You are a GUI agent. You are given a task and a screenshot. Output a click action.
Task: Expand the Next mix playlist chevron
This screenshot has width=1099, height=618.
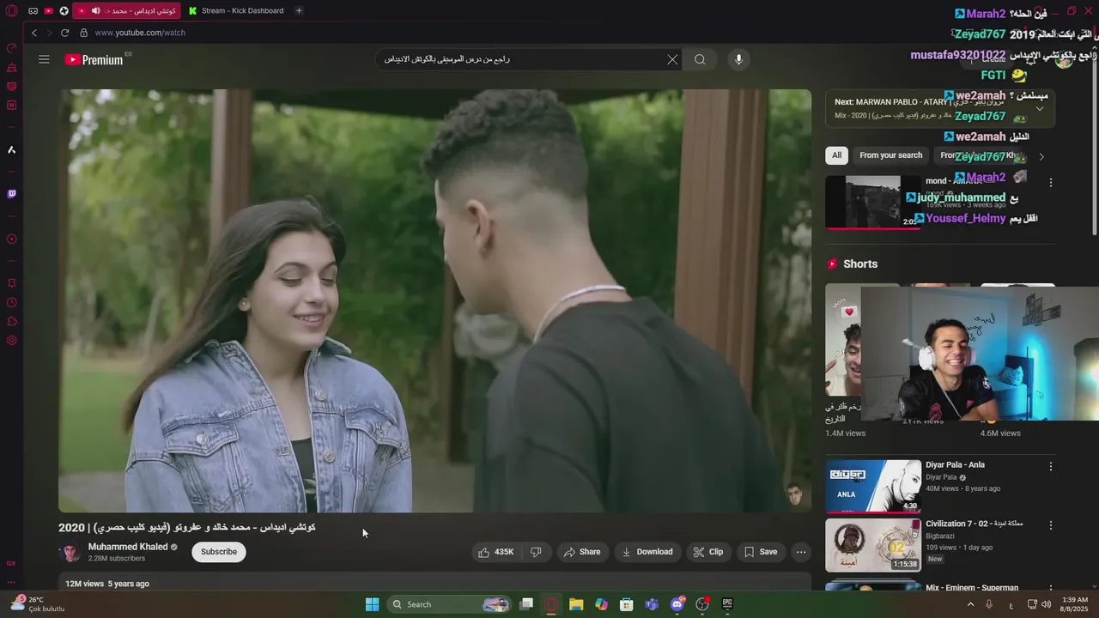coord(1040,108)
